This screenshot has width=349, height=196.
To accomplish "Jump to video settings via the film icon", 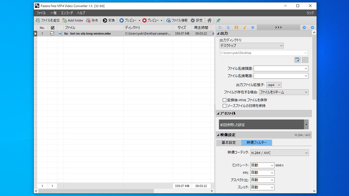I will 236,27.
